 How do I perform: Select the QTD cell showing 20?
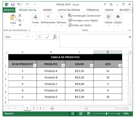(108, 97)
